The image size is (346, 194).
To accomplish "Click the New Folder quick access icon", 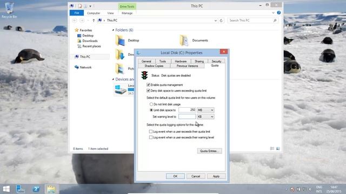I will 85,6.
